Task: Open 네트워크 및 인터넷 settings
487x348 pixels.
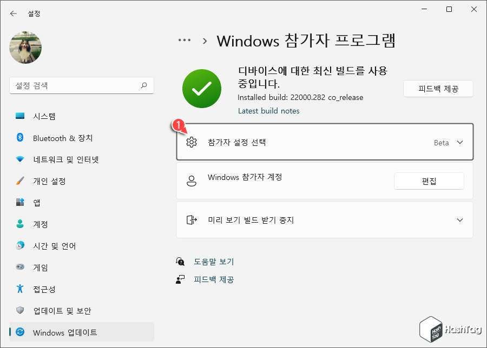Action: 56,159
